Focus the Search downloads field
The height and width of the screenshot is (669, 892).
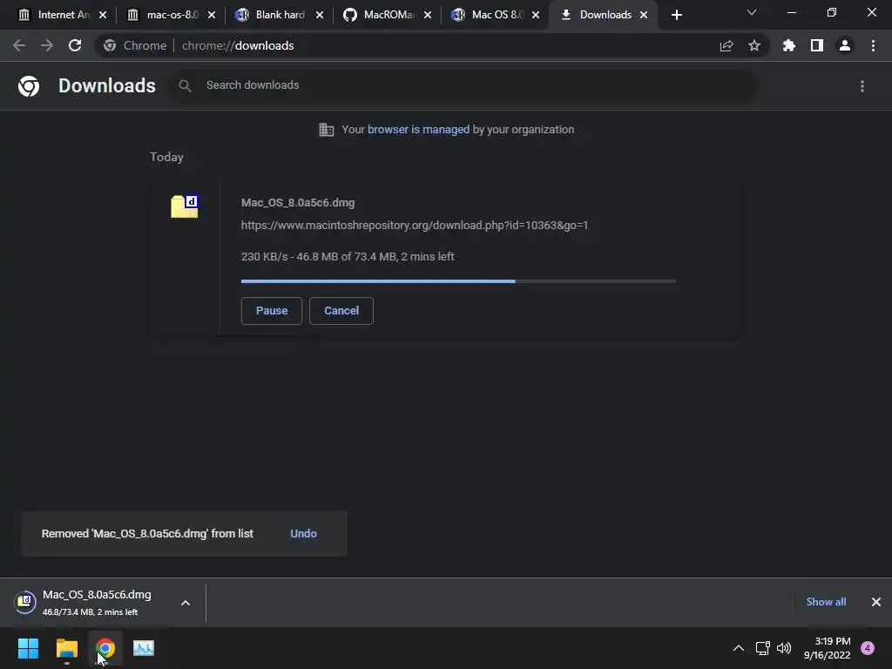(x=463, y=85)
